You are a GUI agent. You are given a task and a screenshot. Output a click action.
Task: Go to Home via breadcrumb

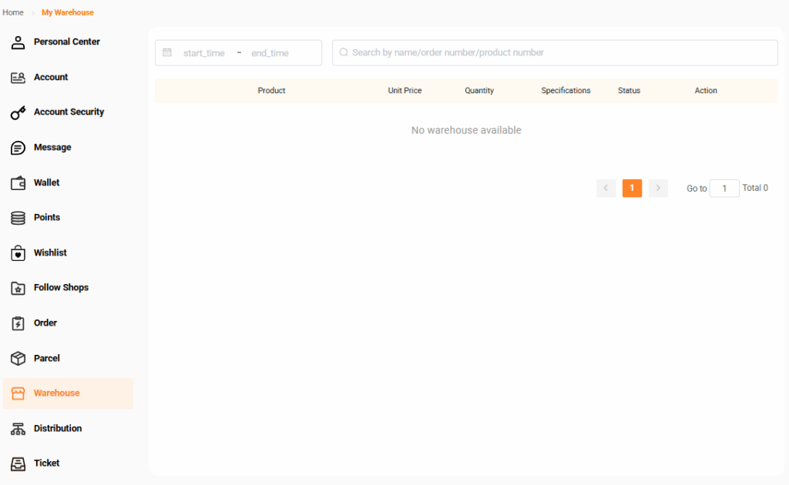pyautogui.click(x=12, y=12)
